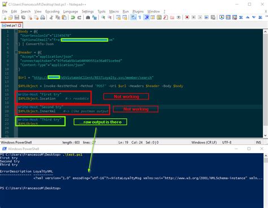Click the INS insert mode status indicator

click(x=258, y=142)
